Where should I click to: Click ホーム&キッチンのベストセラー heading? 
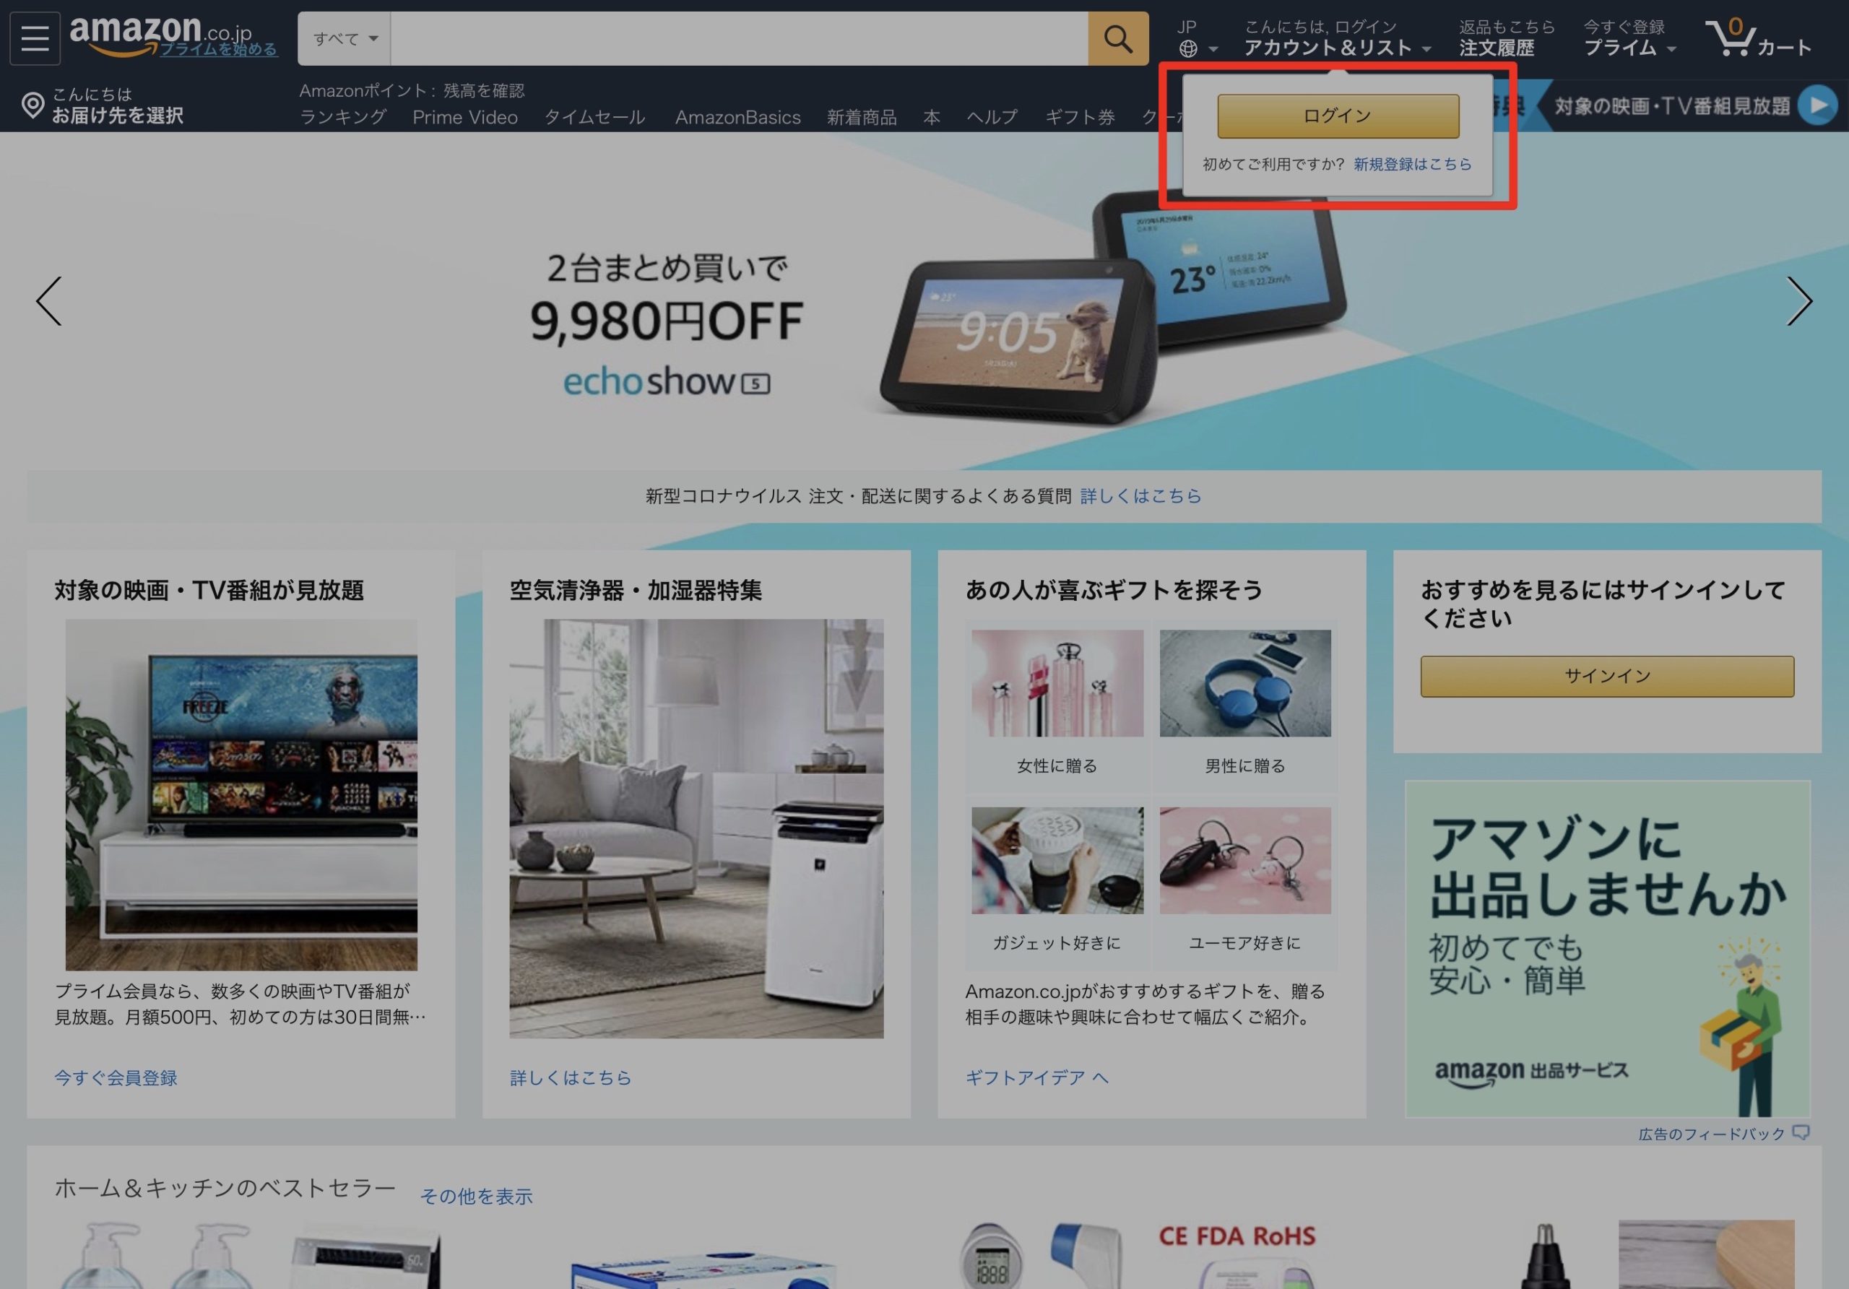click(225, 1188)
